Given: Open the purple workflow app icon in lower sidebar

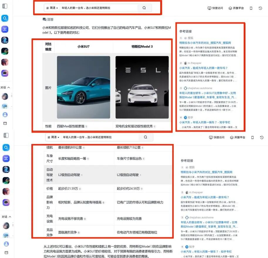Looking at the screenshot, I should pyautogui.click(x=6, y=158).
